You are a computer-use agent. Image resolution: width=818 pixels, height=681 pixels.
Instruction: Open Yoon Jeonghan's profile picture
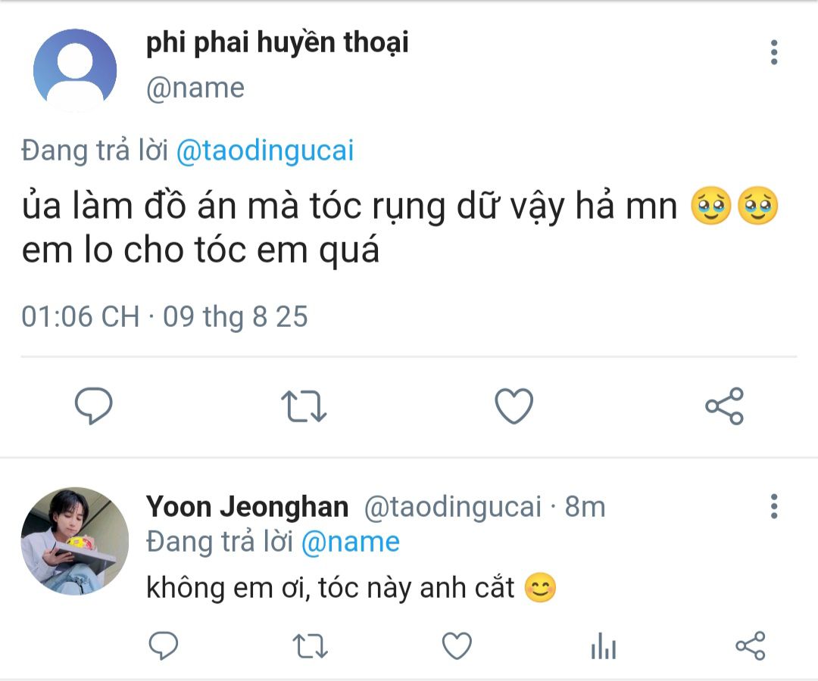(75, 541)
